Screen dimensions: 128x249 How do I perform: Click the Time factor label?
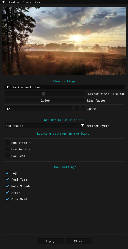(x=96, y=100)
